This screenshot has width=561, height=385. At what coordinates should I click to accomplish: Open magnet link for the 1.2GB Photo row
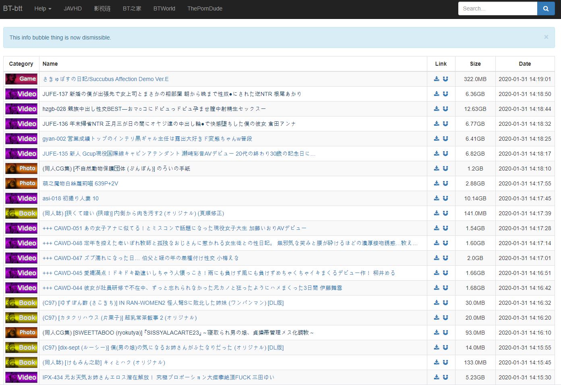[445, 169]
